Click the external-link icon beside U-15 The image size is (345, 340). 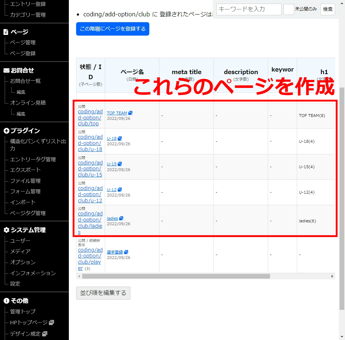120,163
